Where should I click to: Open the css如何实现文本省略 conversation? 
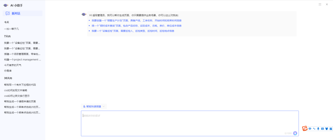coord(16,90)
